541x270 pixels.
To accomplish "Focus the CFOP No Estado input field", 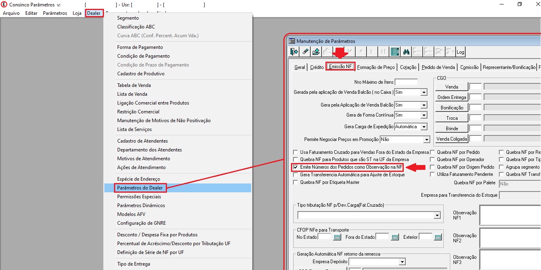I will point(324,237).
